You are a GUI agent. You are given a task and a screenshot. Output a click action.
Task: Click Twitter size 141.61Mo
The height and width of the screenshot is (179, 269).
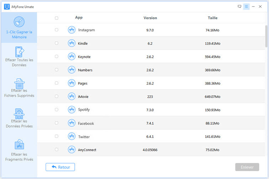click(x=213, y=136)
